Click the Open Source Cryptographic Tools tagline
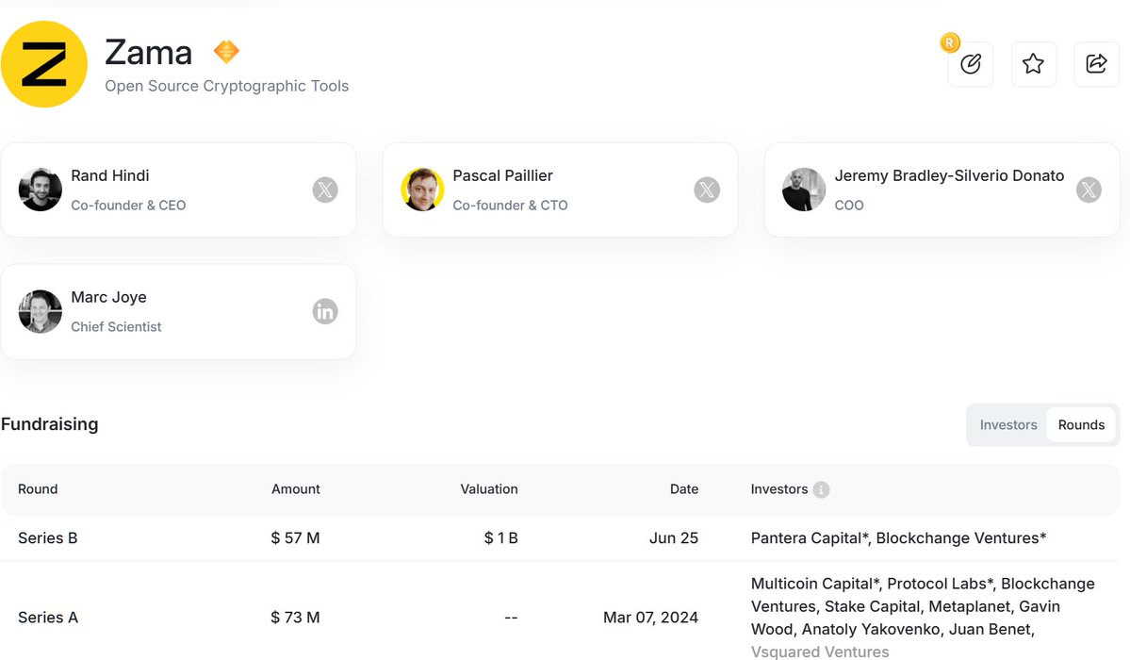 point(227,86)
